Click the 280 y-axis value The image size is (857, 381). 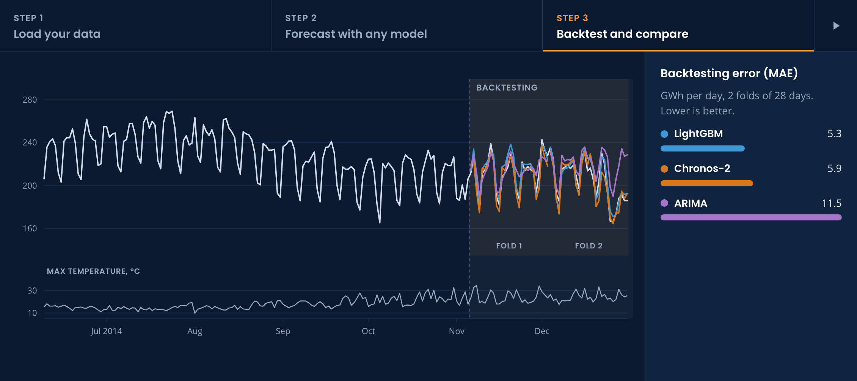click(30, 100)
